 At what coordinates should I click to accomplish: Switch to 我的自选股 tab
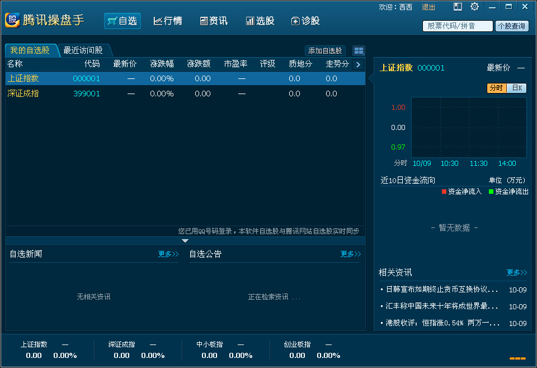(30, 50)
